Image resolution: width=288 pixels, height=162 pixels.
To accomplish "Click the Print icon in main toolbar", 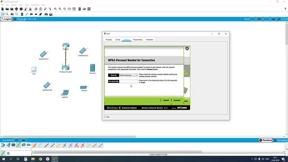I will [x=16, y=9].
